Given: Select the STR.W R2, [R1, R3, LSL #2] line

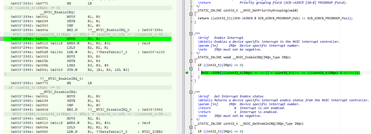Looking at the screenshot, I should 88,70.
